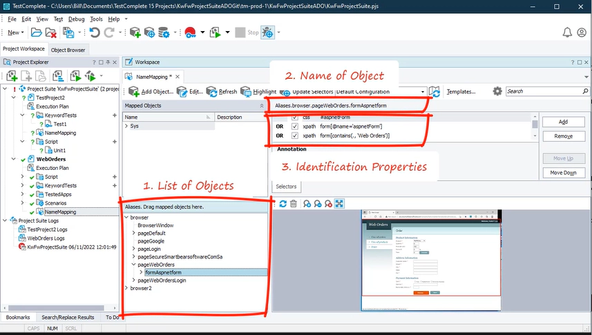The image size is (592, 335).
Task: Click the Selectors tab
Action: click(x=286, y=186)
